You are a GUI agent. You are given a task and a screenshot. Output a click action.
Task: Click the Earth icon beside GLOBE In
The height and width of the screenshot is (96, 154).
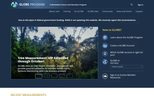[105, 62]
